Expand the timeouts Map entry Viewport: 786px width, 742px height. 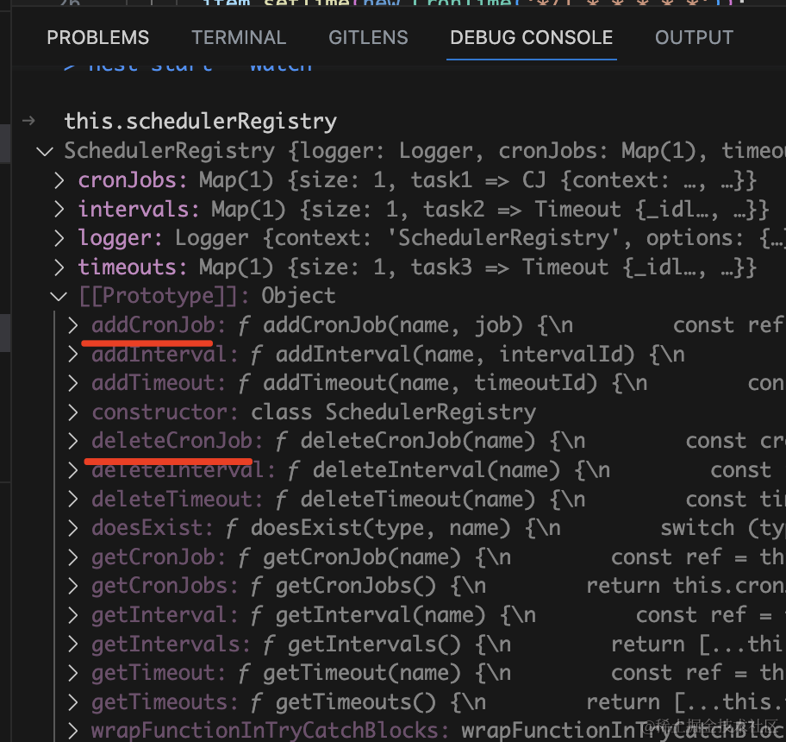59,268
